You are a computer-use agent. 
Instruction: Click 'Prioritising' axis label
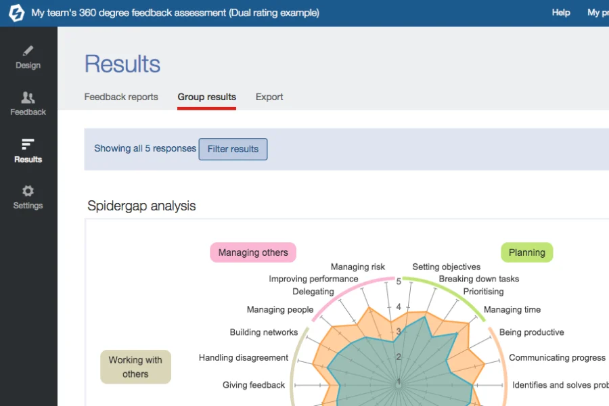(x=484, y=292)
